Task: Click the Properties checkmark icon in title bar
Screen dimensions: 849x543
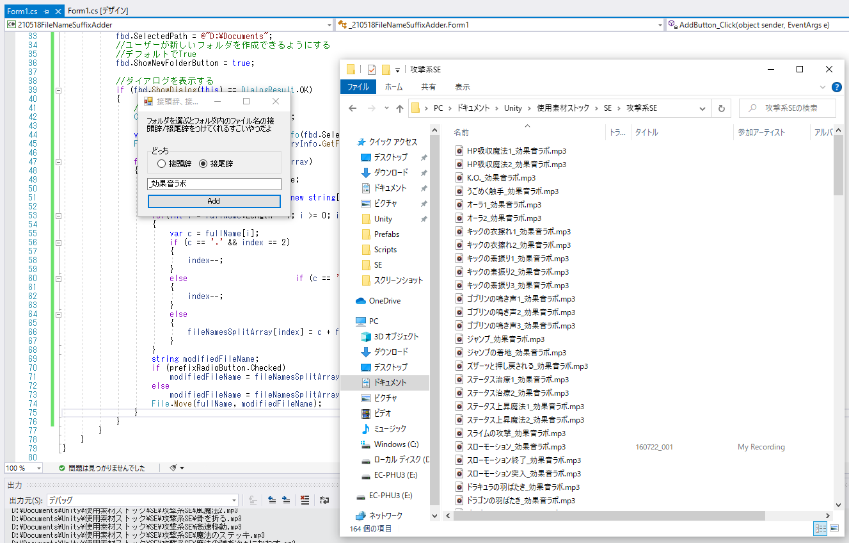Action: coord(371,69)
